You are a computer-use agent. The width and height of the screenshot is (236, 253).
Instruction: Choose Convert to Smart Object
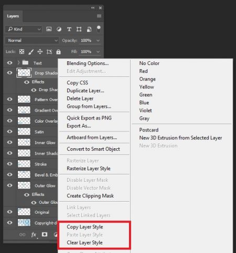93,149
